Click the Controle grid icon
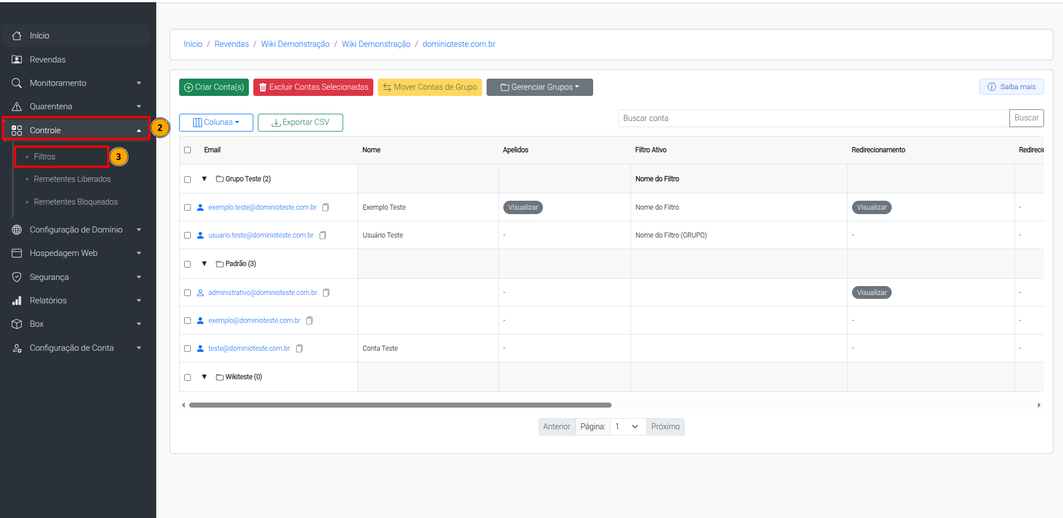The width and height of the screenshot is (1063, 518). click(17, 130)
